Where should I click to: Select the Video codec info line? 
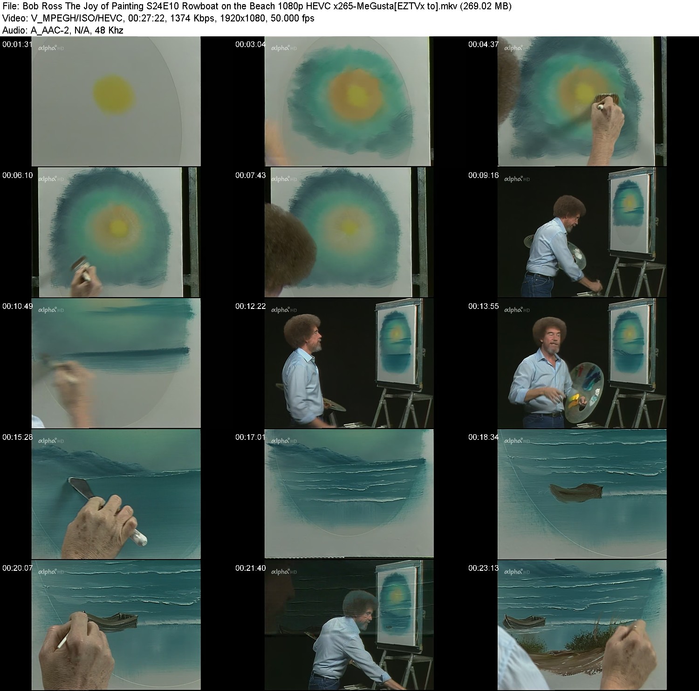(x=158, y=18)
